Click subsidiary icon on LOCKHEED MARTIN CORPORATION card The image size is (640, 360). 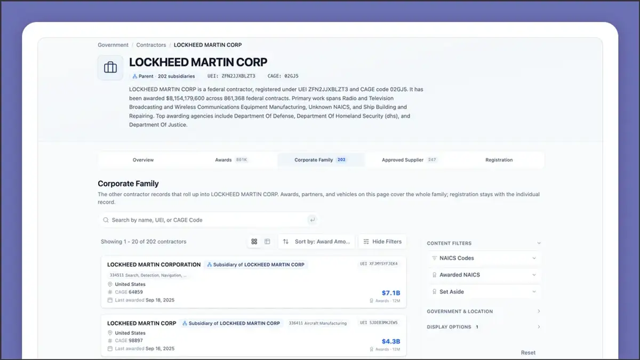(210, 265)
